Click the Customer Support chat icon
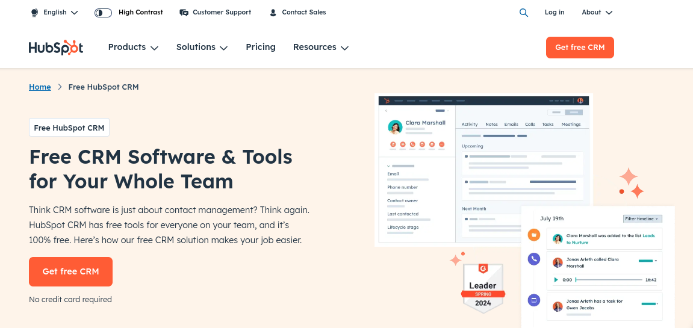 pos(184,13)
